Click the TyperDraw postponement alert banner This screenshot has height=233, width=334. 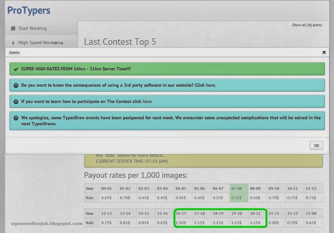[167, 120]
